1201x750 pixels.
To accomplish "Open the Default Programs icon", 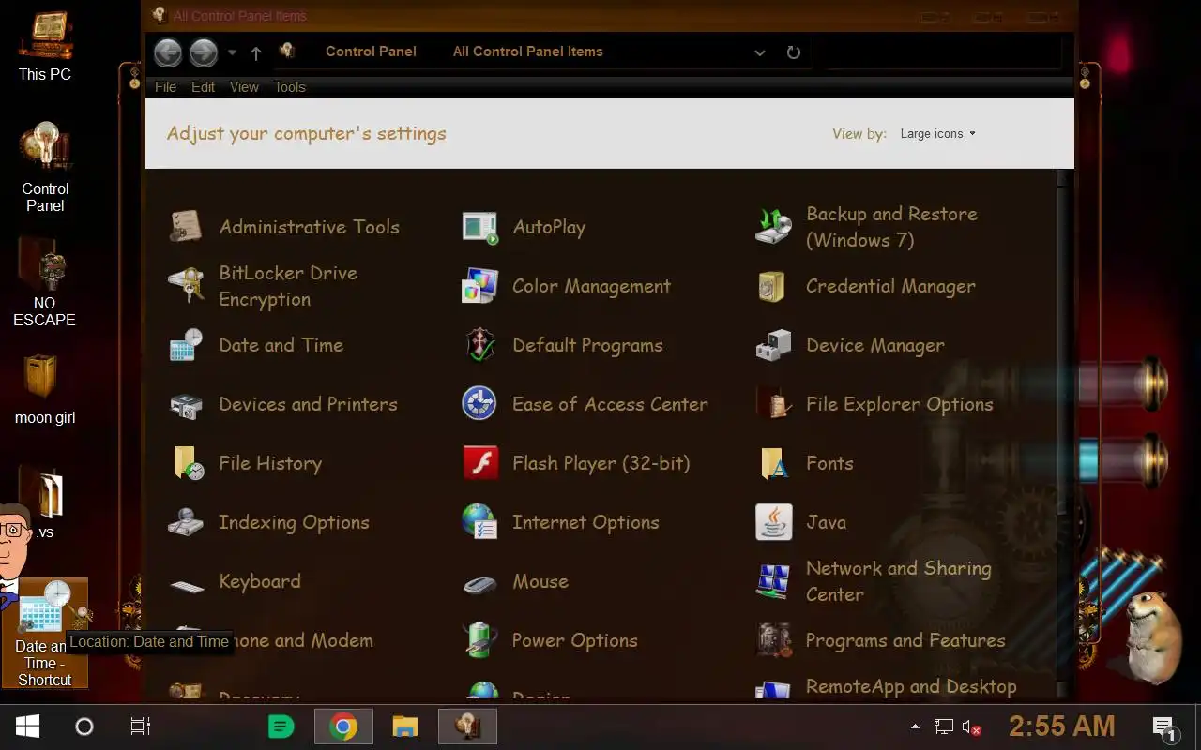I will [479, 345].
